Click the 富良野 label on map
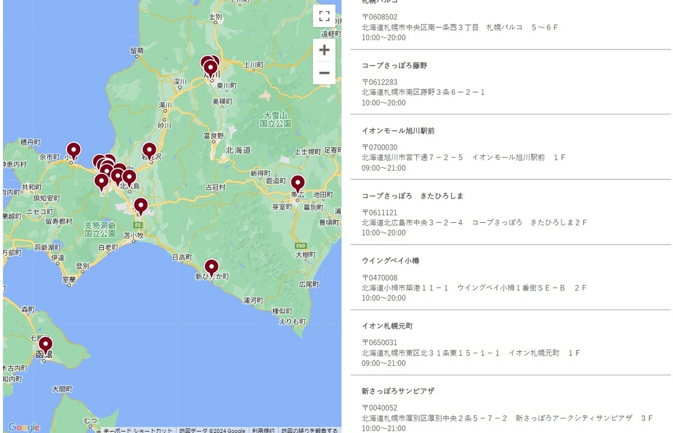This screenshot has width=673, height=433. click(214, 136)
